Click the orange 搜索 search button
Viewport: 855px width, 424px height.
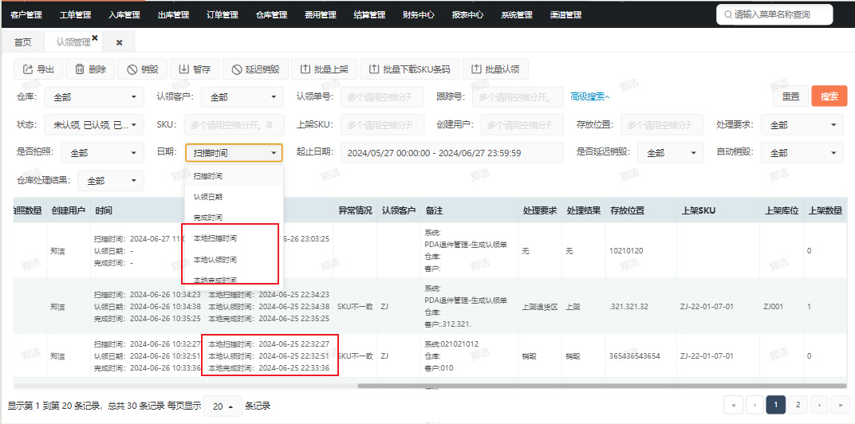coord(829,96)
